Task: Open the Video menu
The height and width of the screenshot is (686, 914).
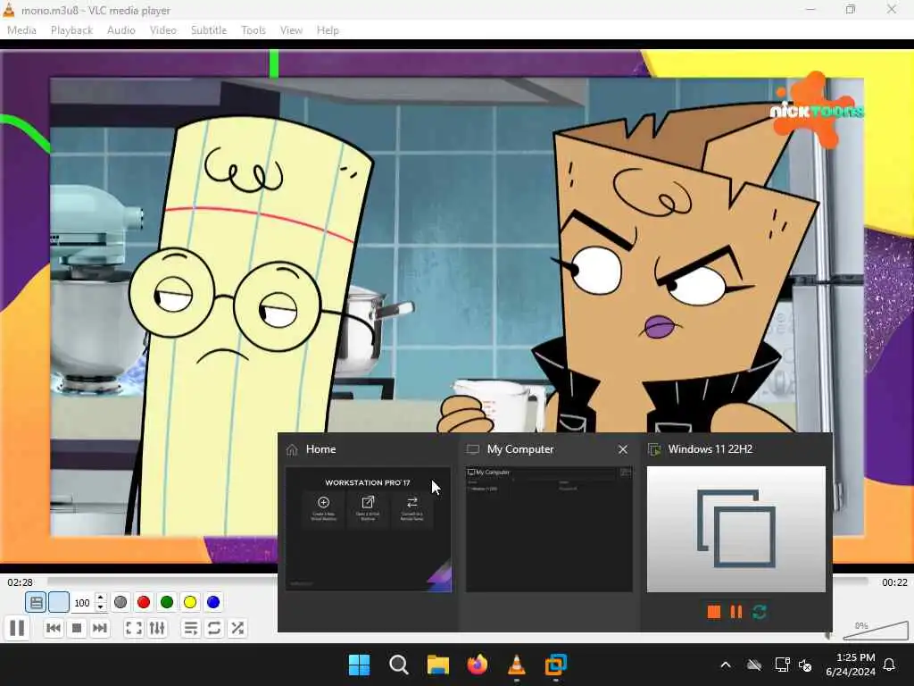Action: tap(163, 30)
